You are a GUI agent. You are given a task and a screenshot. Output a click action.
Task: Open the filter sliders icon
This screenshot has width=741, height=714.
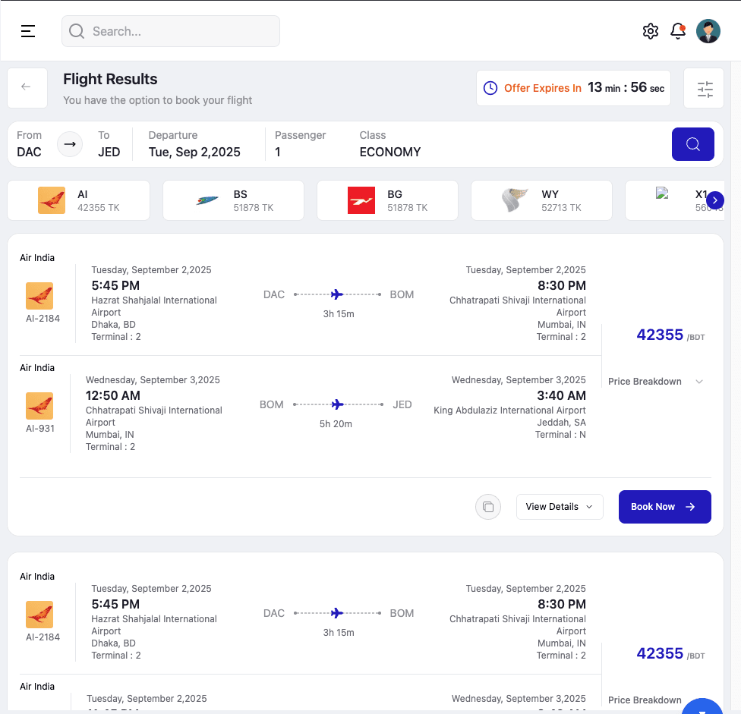pos(704,88)
